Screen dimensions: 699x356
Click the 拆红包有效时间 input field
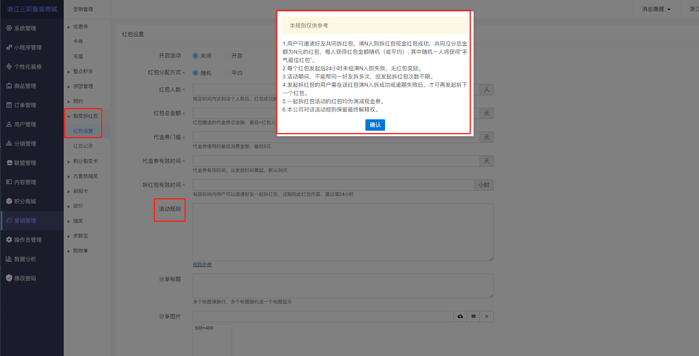(x=334, y=185)
